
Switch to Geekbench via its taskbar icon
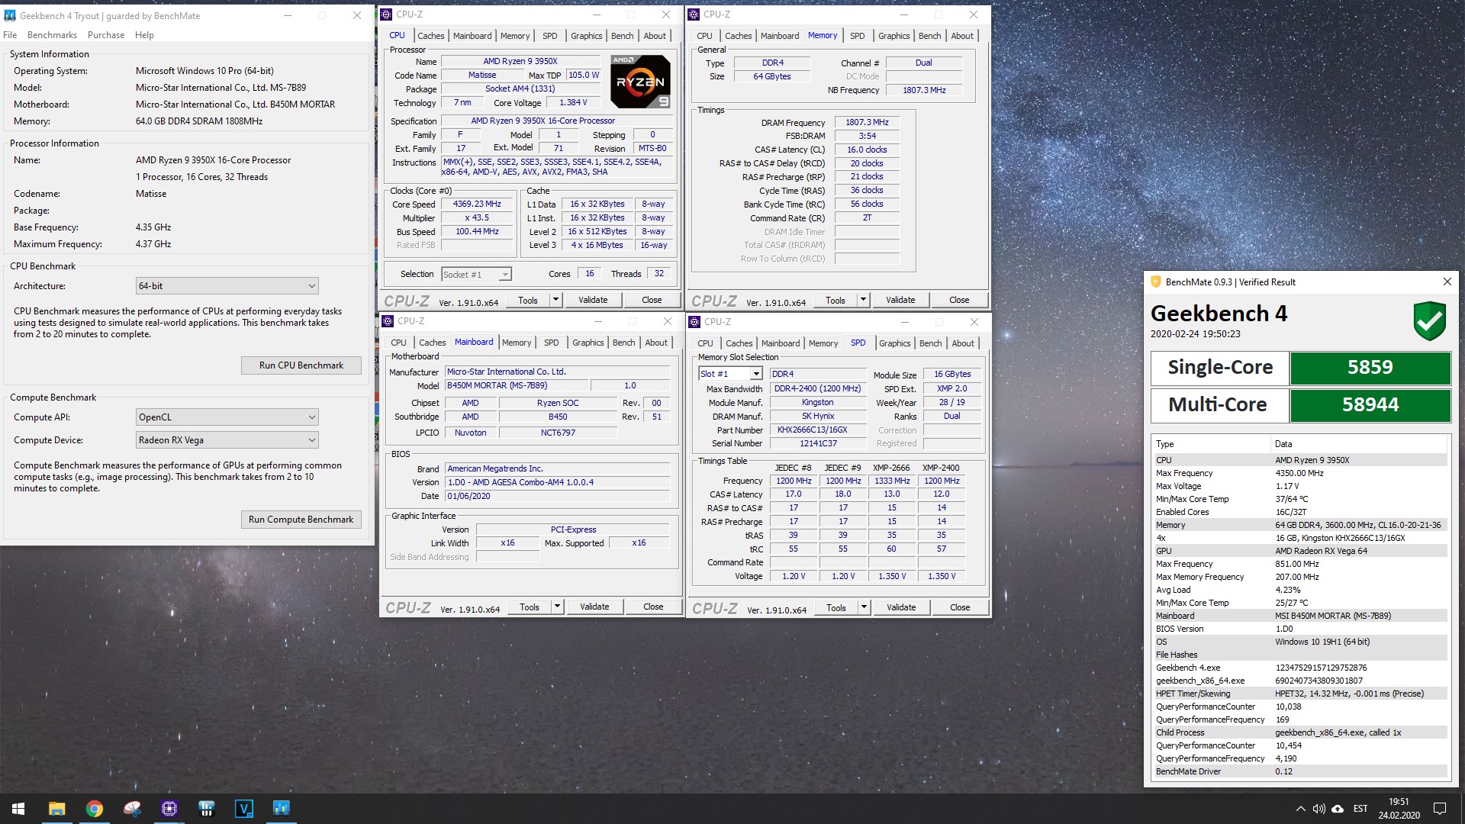tap(281, 809)
